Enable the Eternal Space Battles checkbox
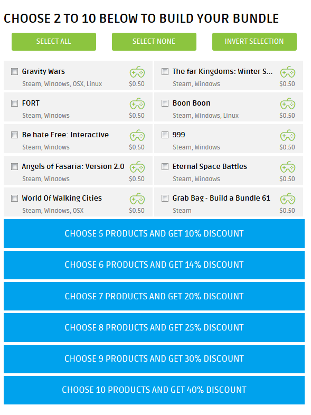 click(165, 166)
